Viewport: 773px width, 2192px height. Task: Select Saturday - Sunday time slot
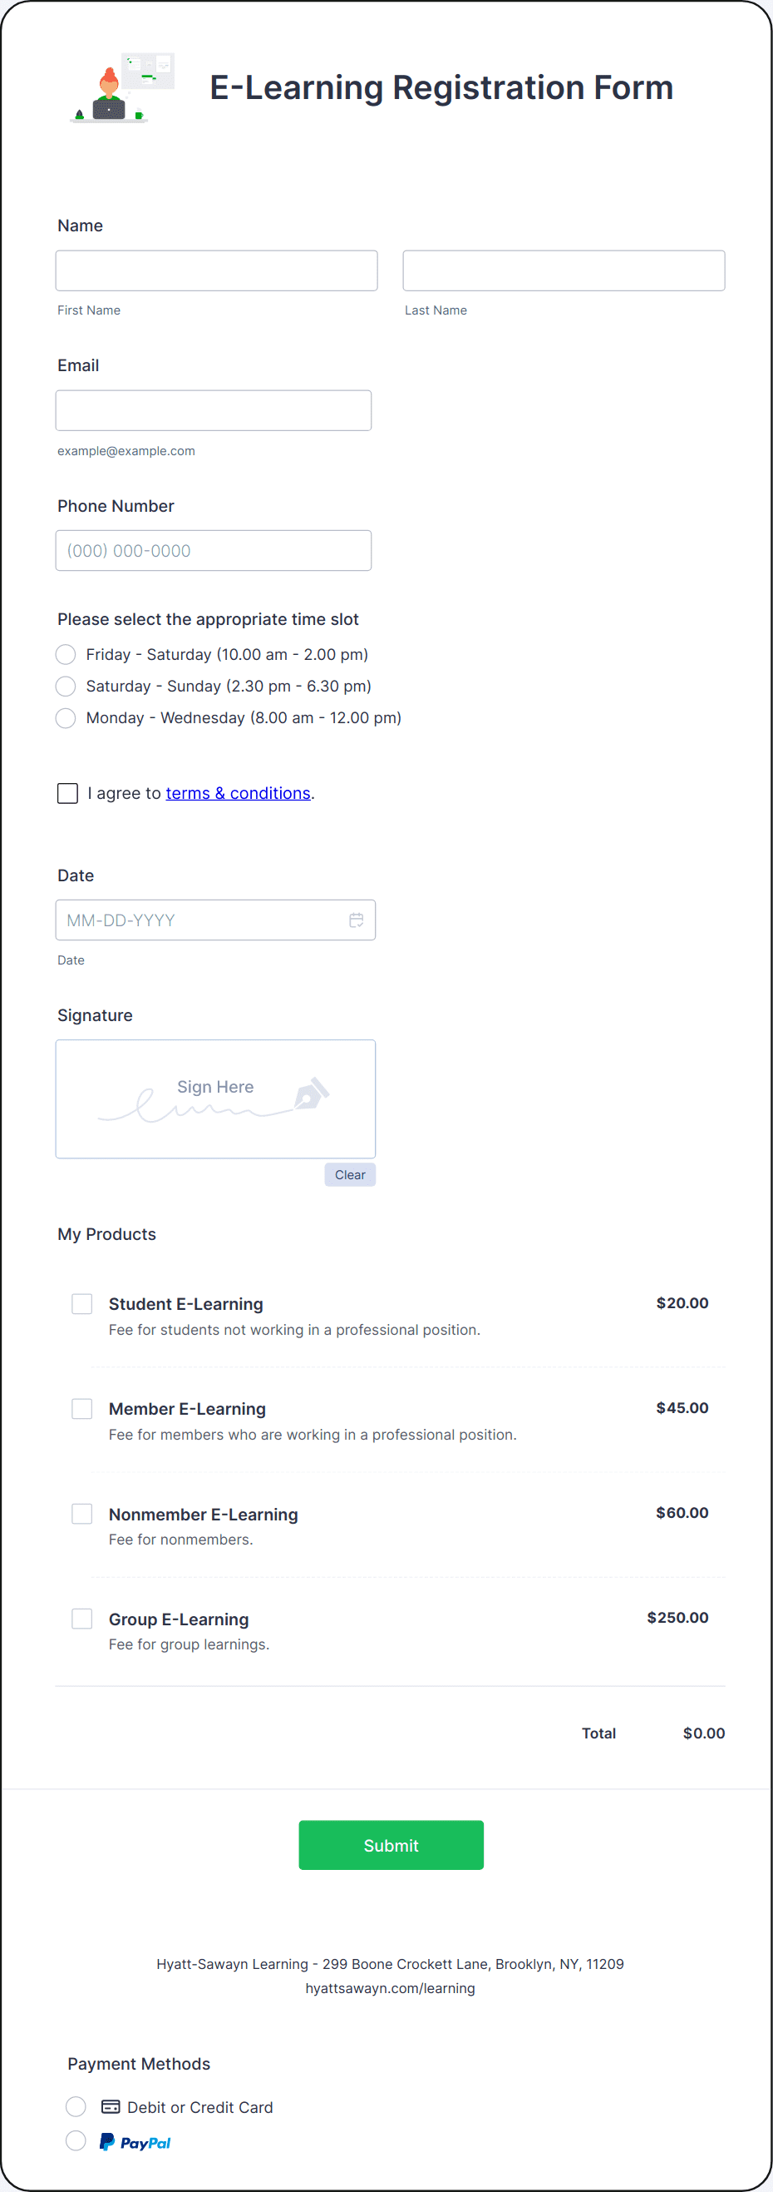click(66, 686)
